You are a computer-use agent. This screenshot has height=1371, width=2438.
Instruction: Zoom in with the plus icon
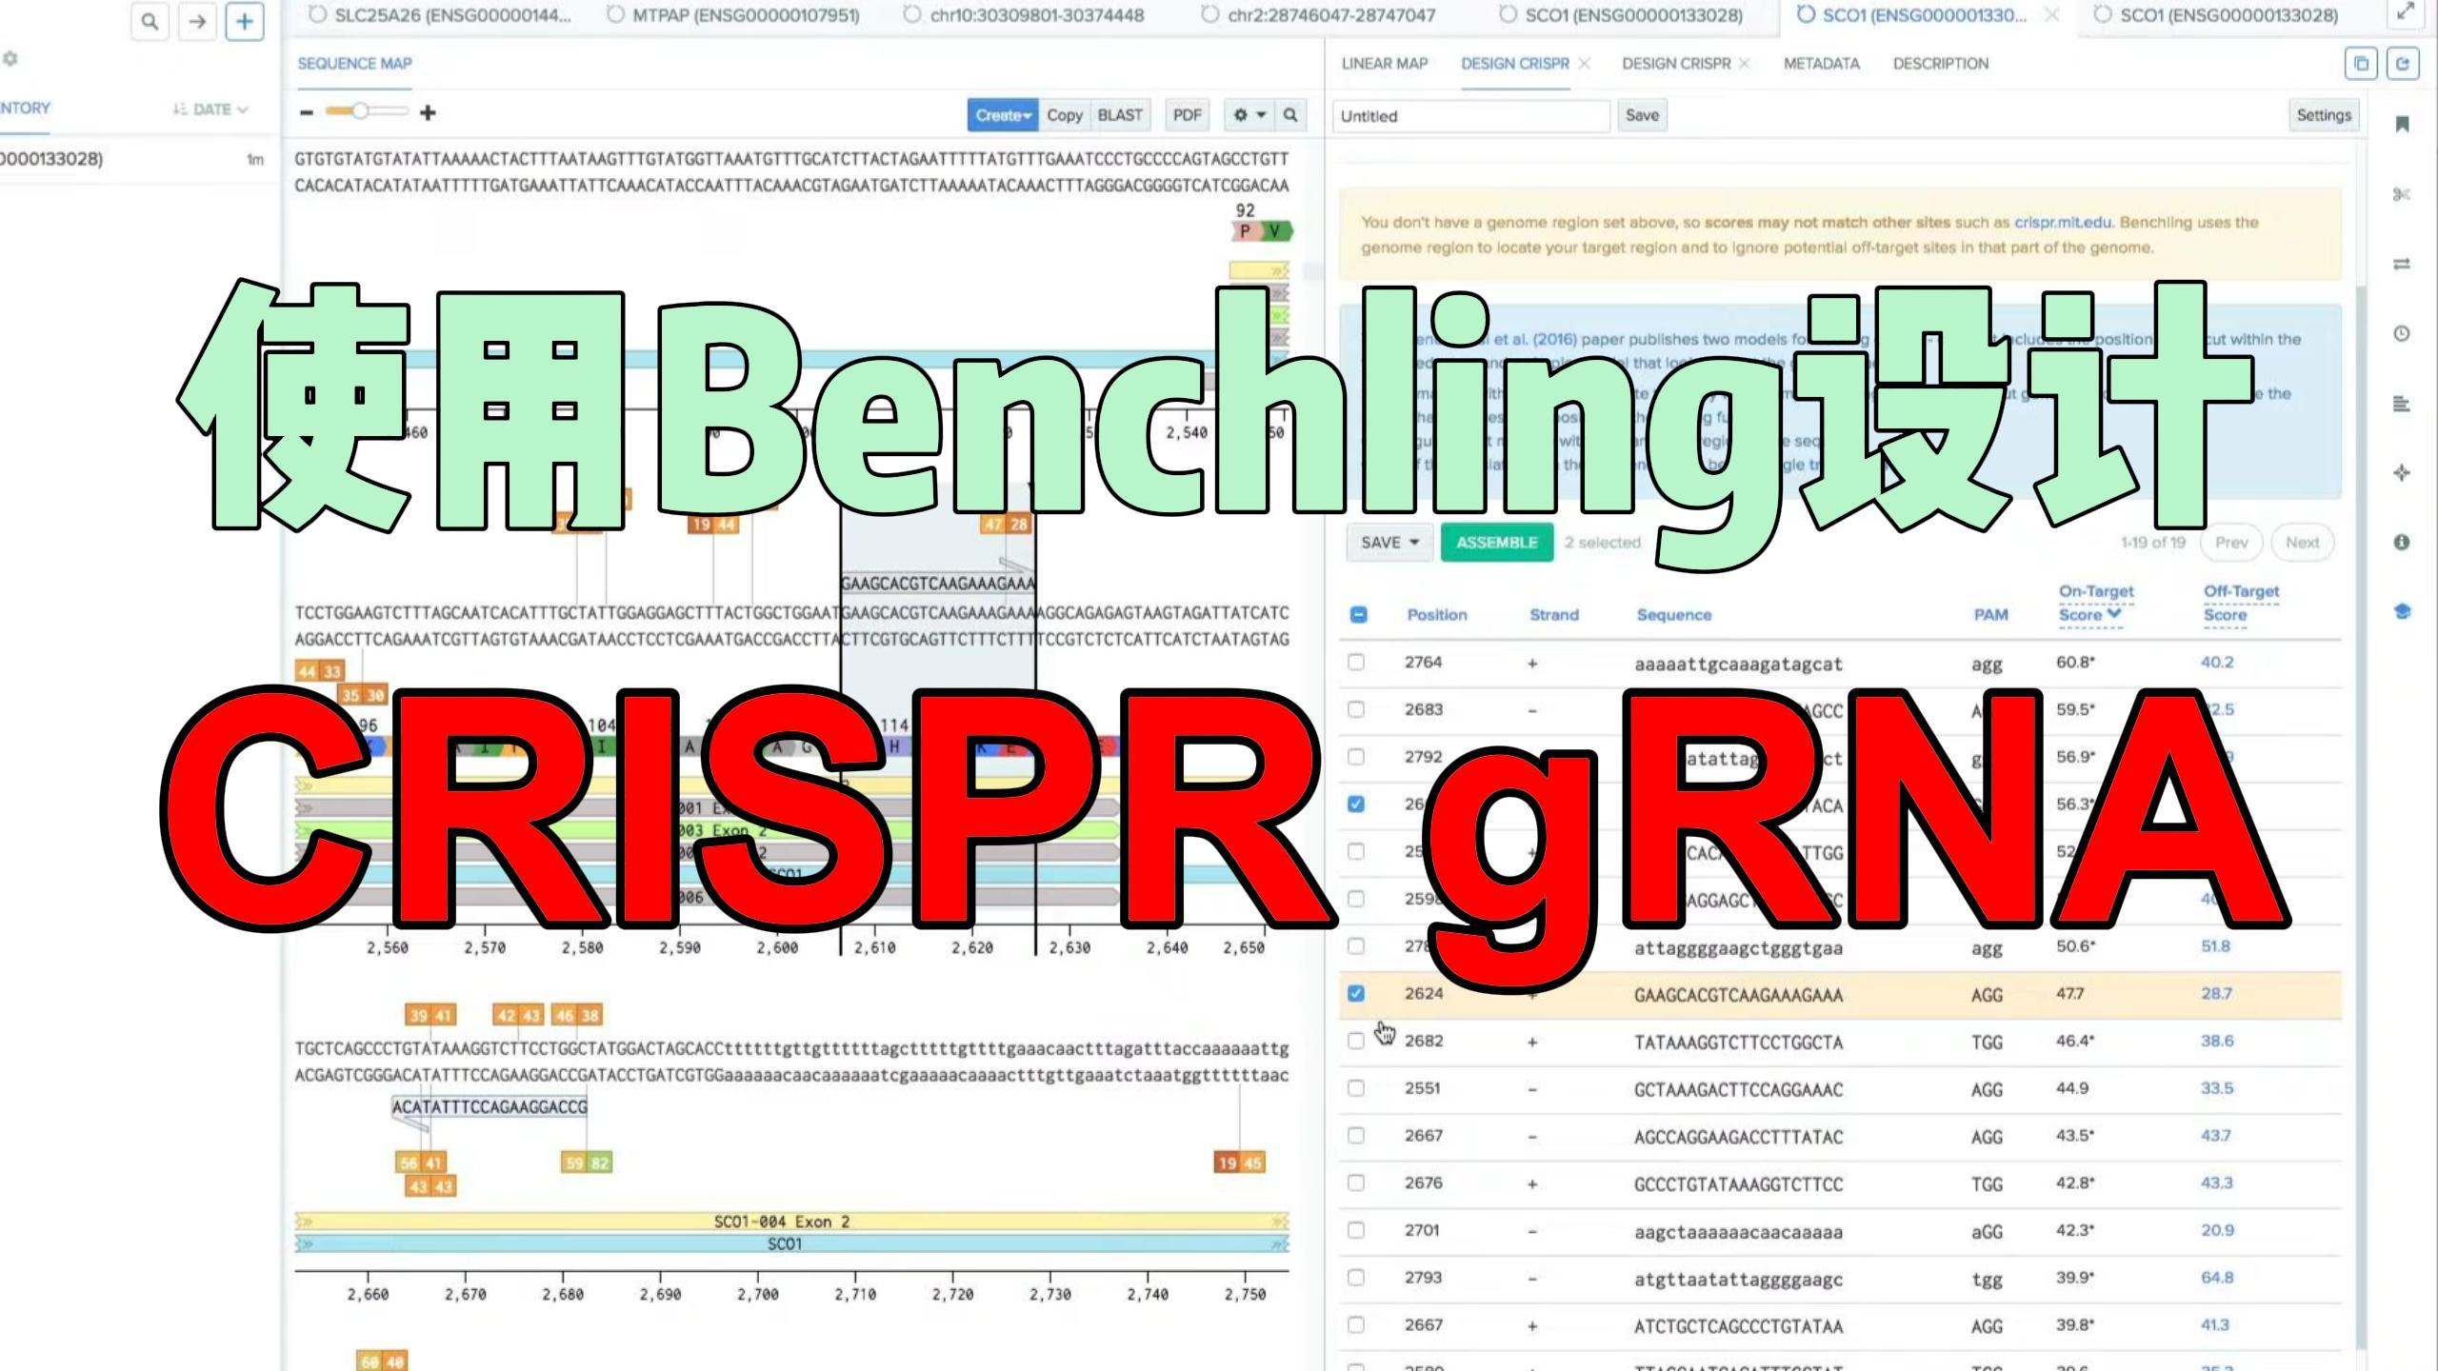(x=428, y=112)
